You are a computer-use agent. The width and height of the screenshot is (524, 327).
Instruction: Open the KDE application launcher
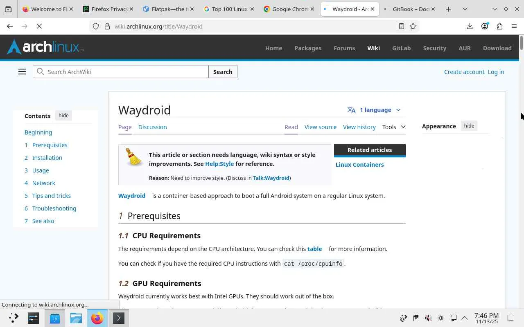14,318
